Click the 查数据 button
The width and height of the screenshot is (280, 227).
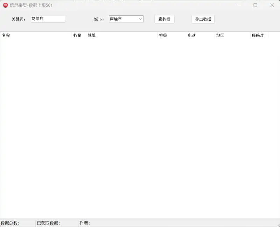tap(164, 19)
